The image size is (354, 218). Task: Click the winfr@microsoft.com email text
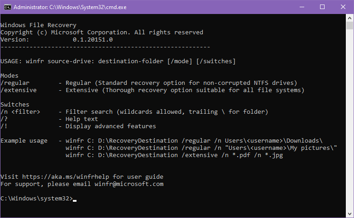pyautogui.click(x=129, y=184)
